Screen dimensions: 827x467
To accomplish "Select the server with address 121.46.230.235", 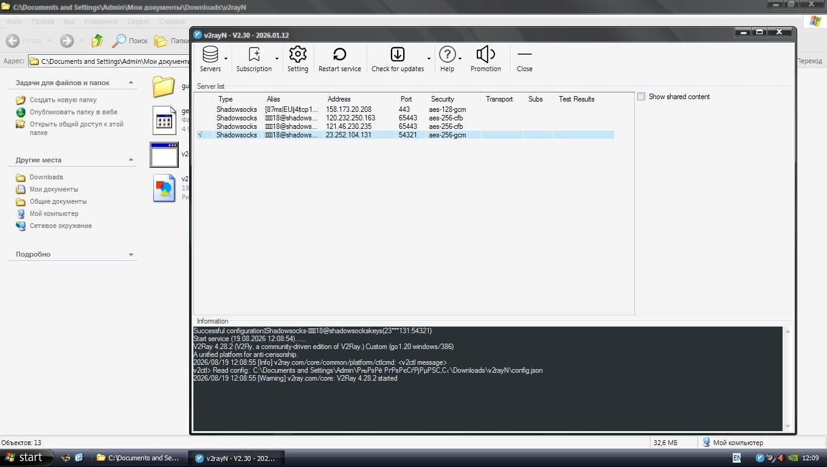I will pyautogui.click(x=404, y=126).
